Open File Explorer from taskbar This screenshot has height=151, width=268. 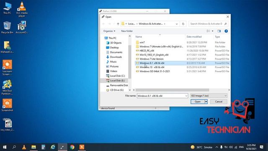click(33, 147)
